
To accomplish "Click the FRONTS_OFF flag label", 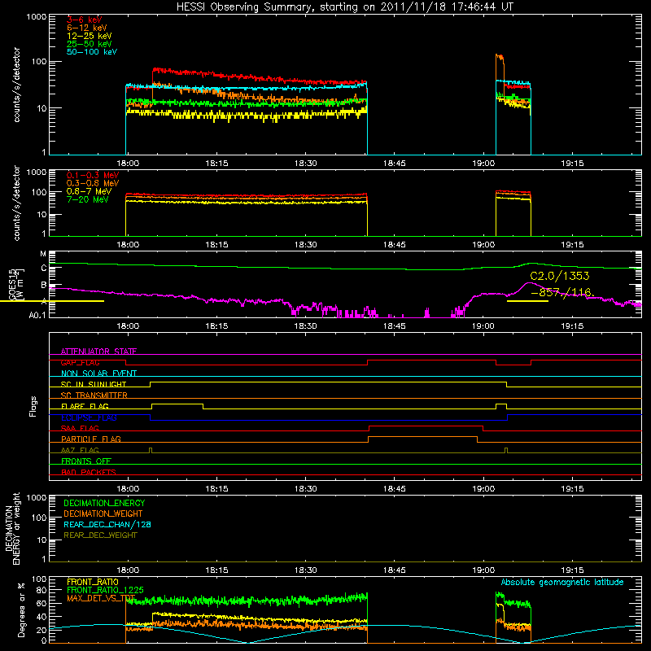I will [86, 461].
